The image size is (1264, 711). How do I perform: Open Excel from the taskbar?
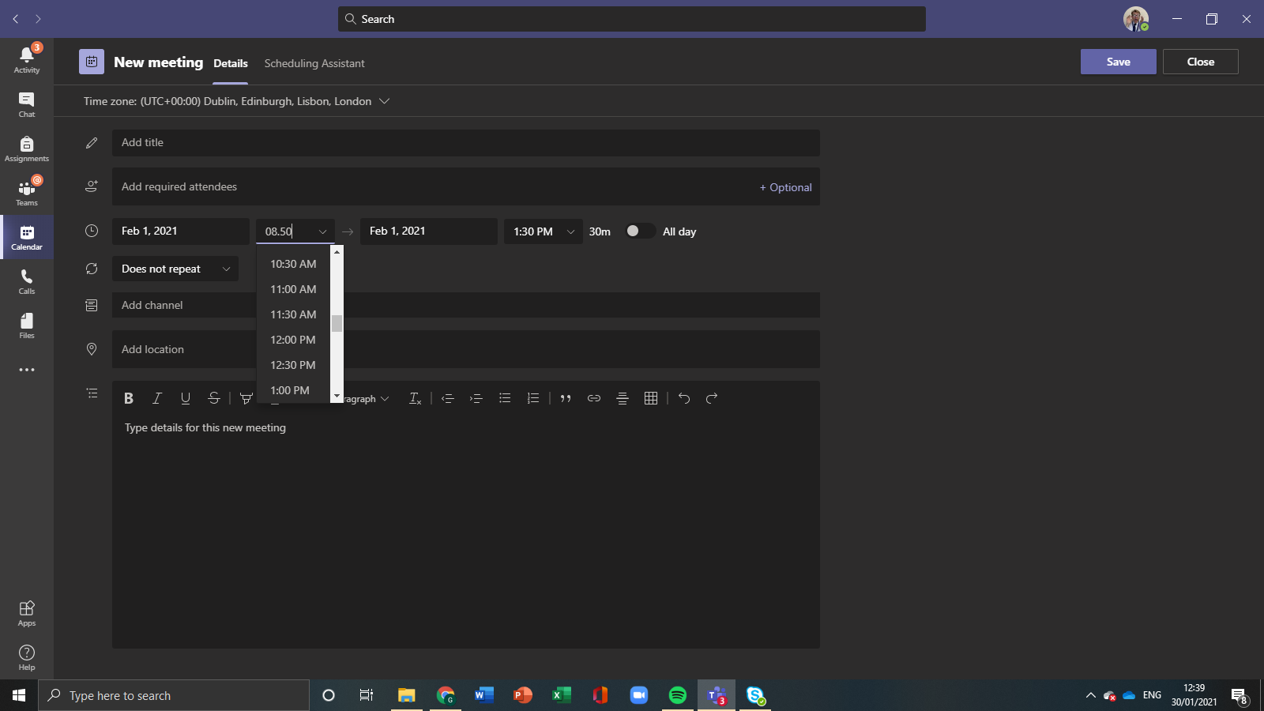click(561, 695)
